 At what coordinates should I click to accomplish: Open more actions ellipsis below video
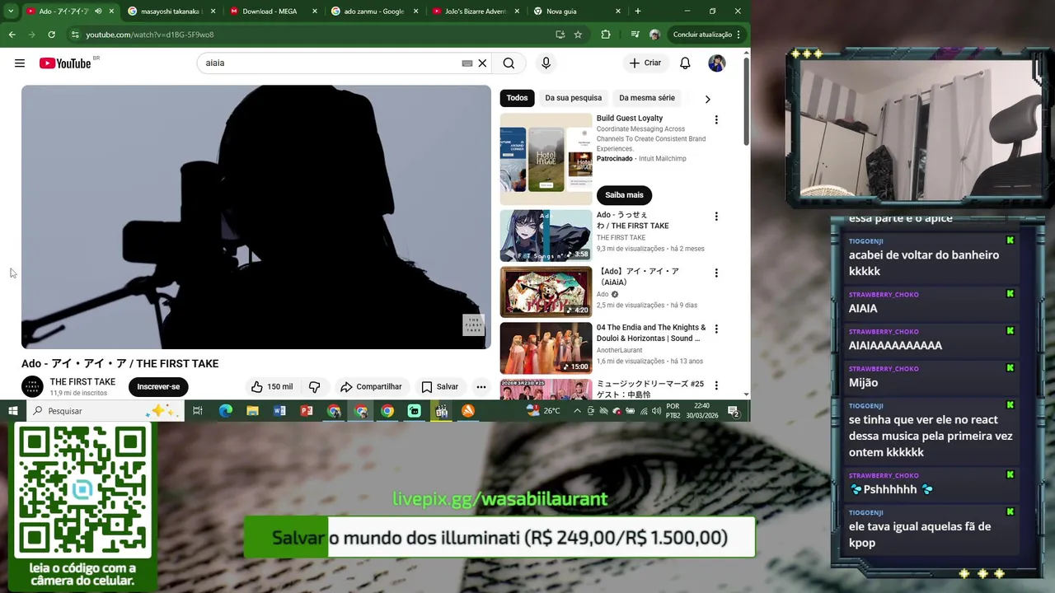click(x=481, y=386)
